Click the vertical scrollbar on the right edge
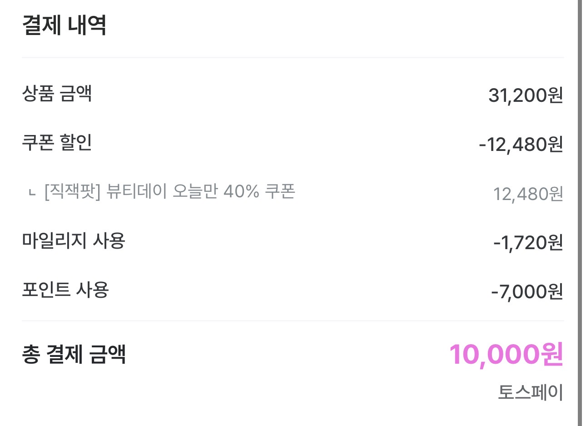 click(579, 213)
